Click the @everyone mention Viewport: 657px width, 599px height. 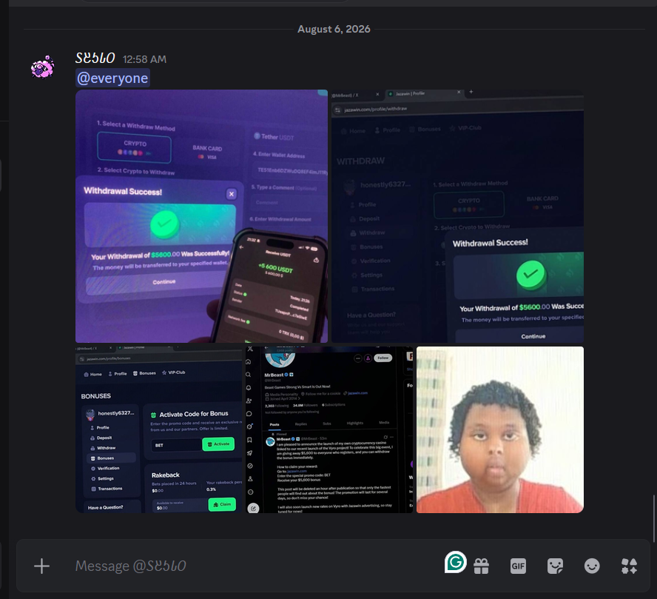[112, 78]
